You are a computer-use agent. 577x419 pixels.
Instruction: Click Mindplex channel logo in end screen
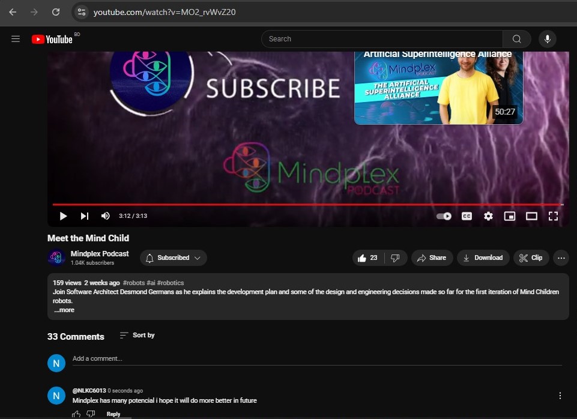[x=152, y=81]
